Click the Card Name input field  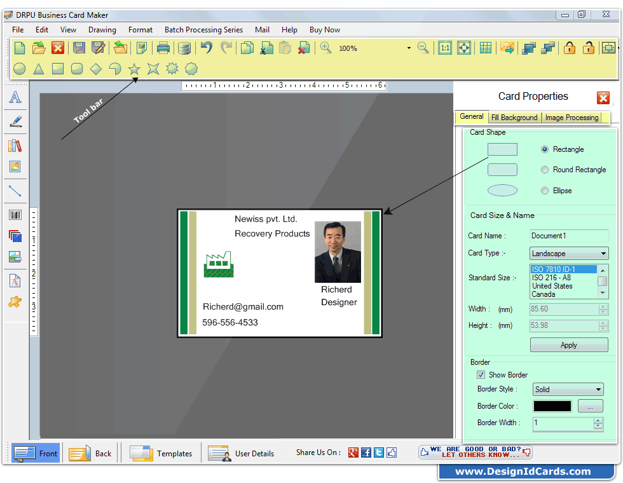click(569, 236)
